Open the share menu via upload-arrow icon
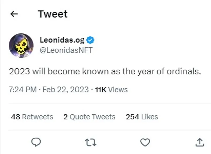The image size is (211, 154). (200, 142)
